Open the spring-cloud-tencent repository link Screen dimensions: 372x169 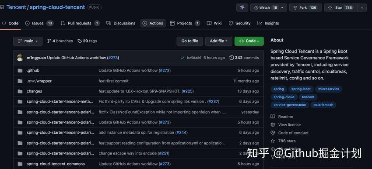click(57, 7)
